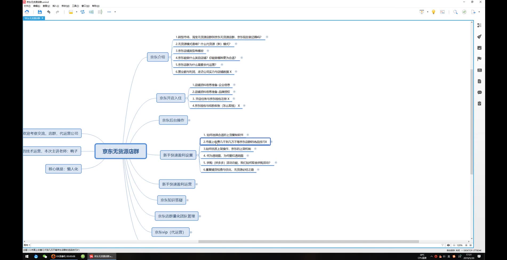Open the Windows Start menu
Viewport: 507px width, 260px height.
click(x=27, y=256)
